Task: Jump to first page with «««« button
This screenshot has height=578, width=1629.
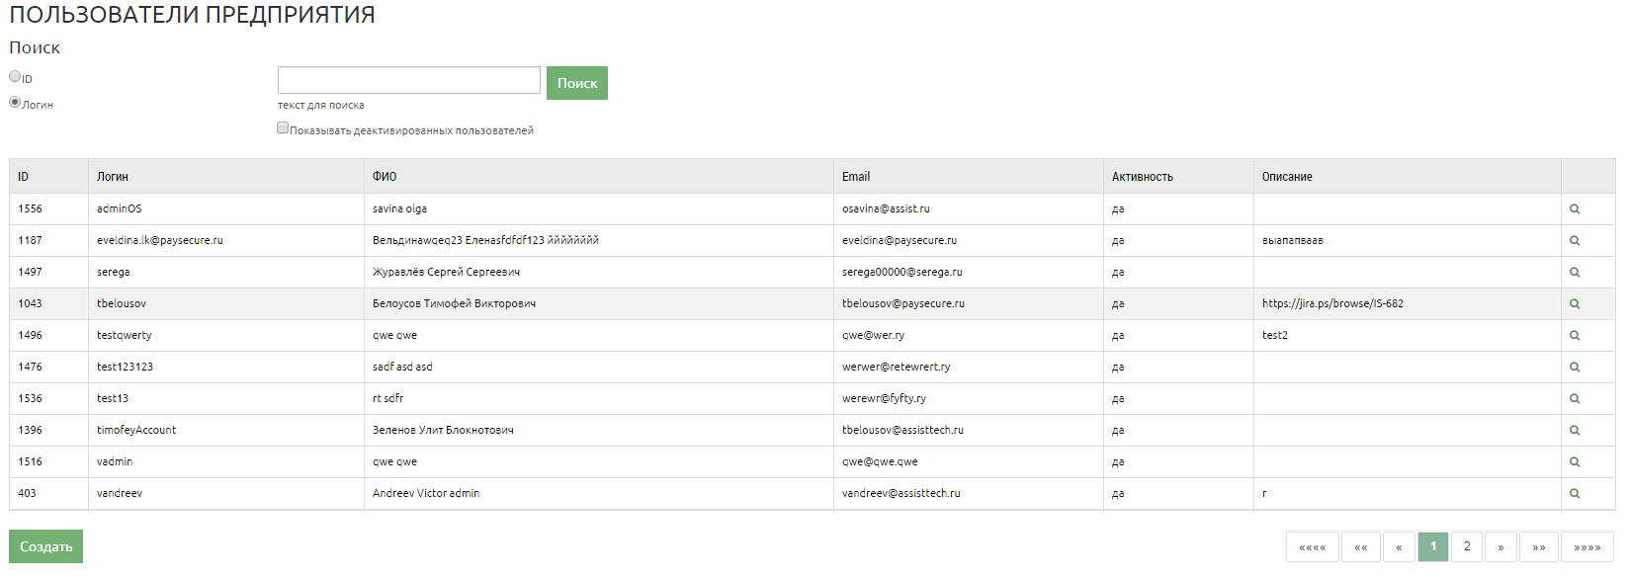Action: 1312,546
